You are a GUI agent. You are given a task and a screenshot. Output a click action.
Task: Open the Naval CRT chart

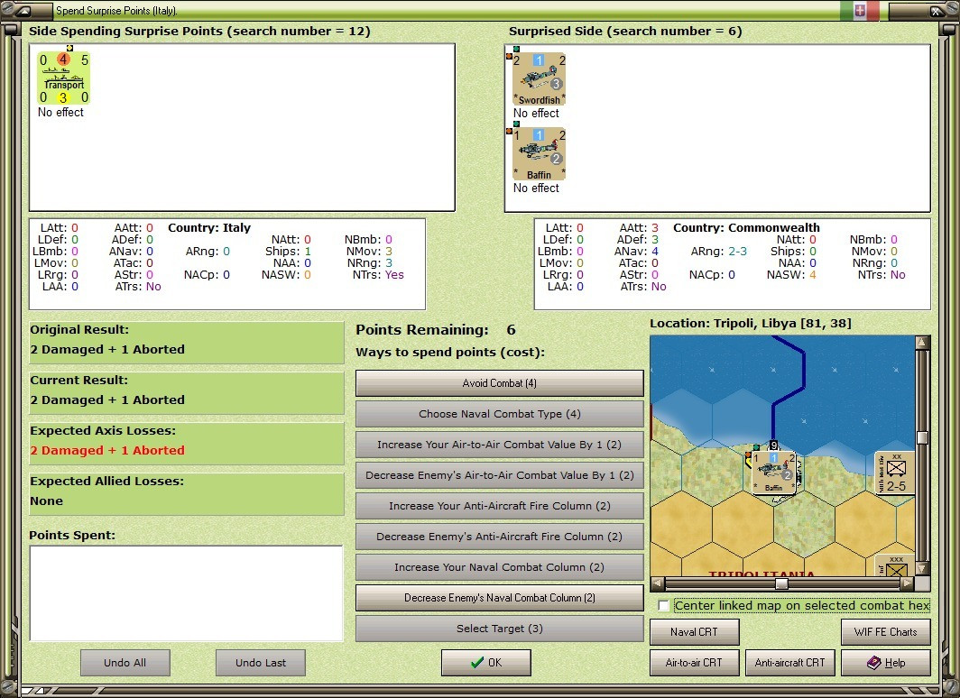tap(695, 632)
